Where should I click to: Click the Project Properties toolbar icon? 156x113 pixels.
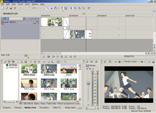click(x=15, y=8)
